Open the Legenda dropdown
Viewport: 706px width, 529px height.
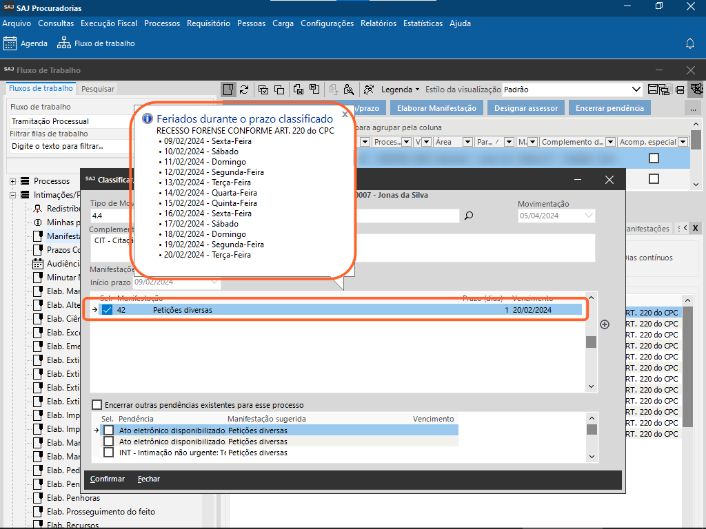(401, 90)
